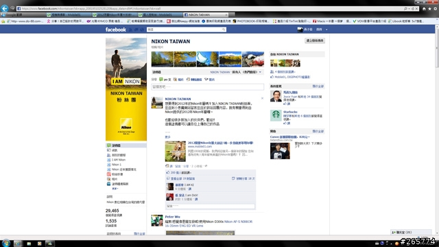The width and height of the screenshot is (439, 247).
Task: Open the browser tools gear icon
Action: tap(436, 9)
